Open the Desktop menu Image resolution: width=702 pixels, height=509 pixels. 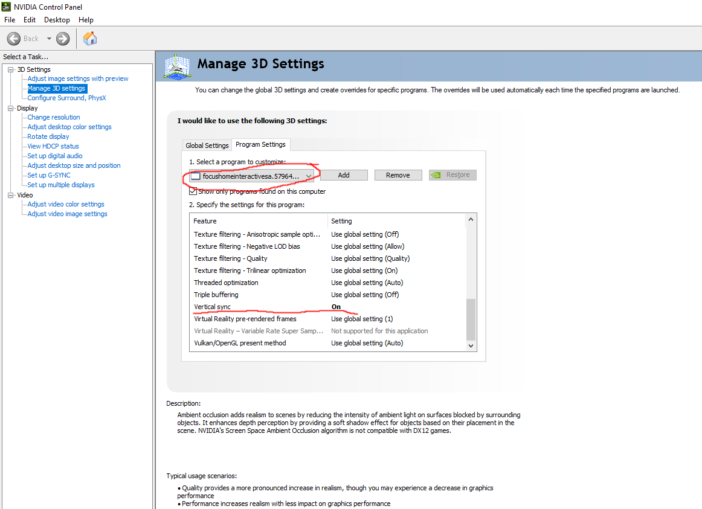[57, 20]
